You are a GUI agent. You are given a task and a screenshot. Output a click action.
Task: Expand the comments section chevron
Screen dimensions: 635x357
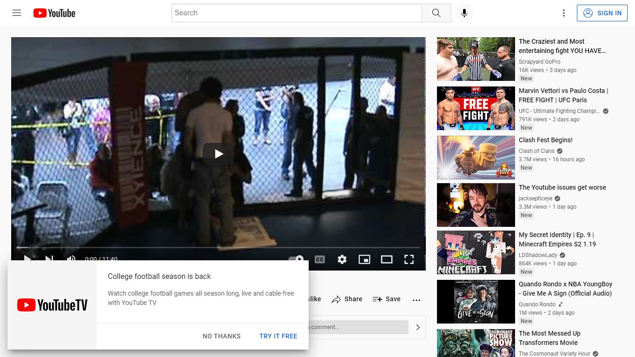[x=418, y=327]
